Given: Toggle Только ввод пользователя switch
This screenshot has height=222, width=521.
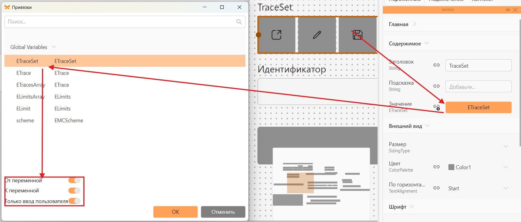Looking at the screenshot, I should (x=74, y=201).
